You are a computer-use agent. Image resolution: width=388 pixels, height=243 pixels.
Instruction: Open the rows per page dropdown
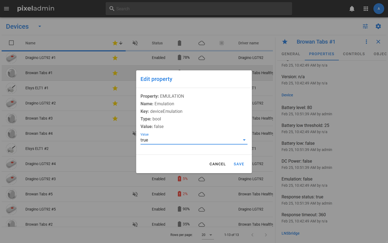pyautogui.click(x=207, y=235)
